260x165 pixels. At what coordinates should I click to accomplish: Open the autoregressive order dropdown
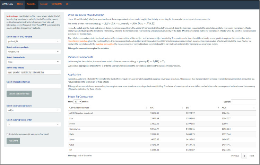coord(33,124)
